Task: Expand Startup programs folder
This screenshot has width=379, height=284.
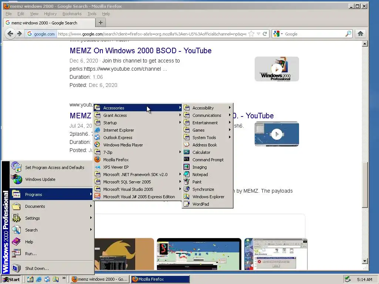Action: point(138,123)
